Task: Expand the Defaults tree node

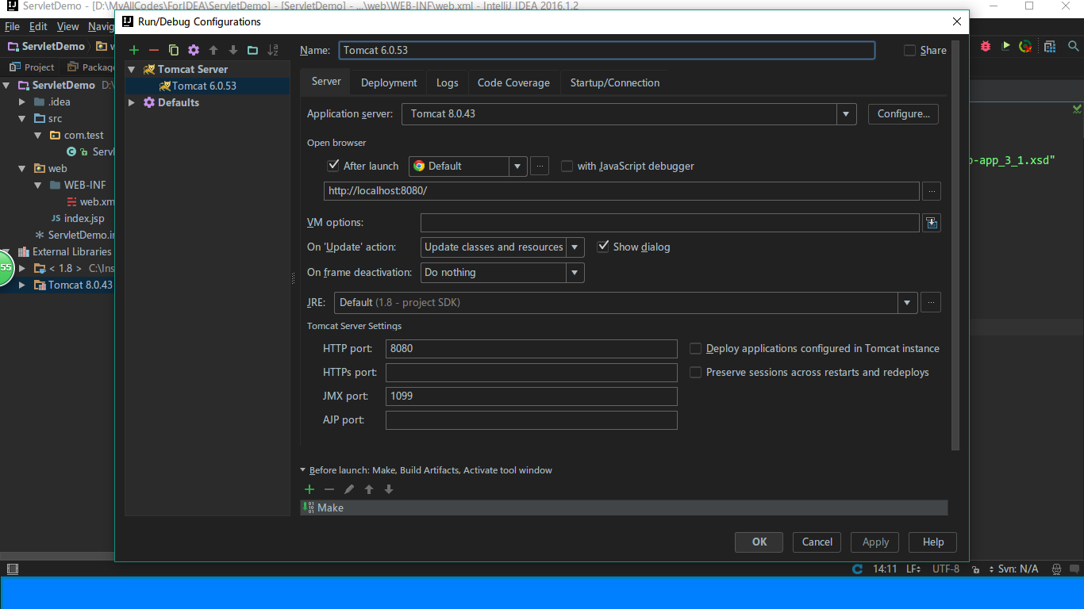Action: 132,102
